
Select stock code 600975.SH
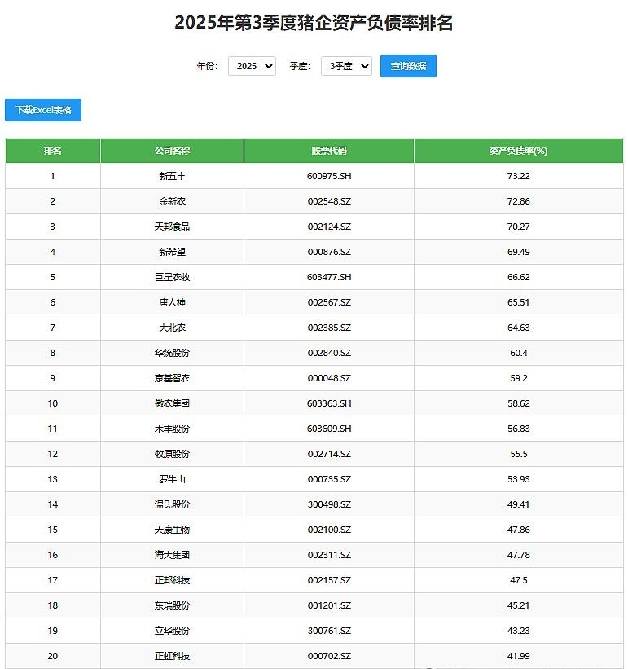click(329, 176)
